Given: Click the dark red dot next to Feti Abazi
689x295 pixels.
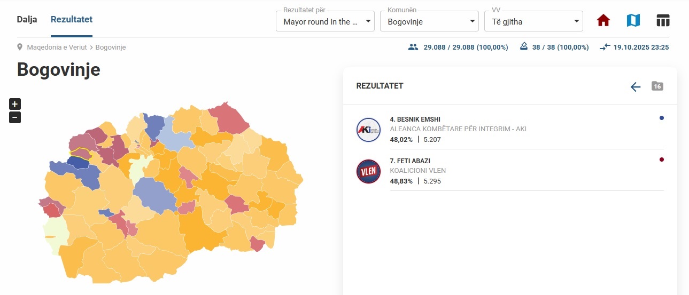Looking at the screenshot, I should point(662,160).
